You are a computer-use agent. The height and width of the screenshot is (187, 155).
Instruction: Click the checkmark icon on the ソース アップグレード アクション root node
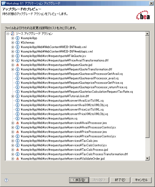point(13,34)
